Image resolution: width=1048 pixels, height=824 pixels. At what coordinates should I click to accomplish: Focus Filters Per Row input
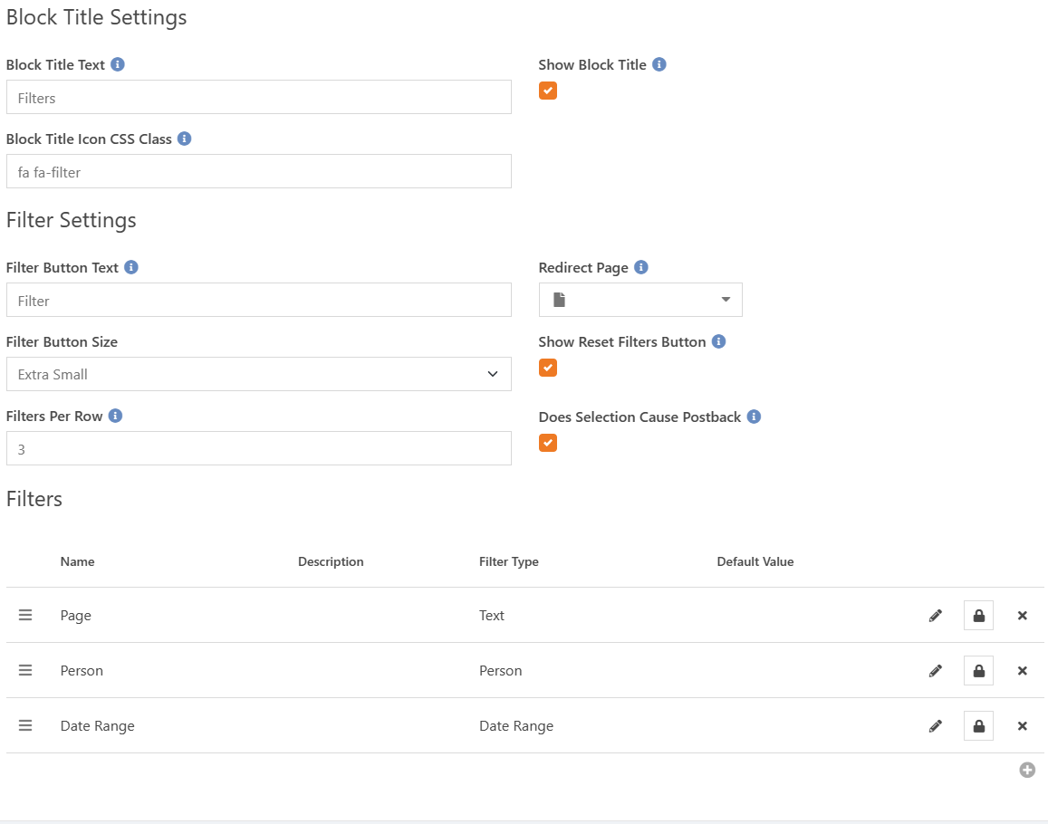pyautogui.click(x=259, y=448)
